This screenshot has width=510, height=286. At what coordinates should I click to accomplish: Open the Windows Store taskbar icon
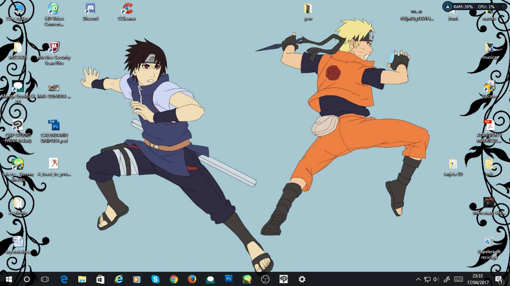coord(101,279)
